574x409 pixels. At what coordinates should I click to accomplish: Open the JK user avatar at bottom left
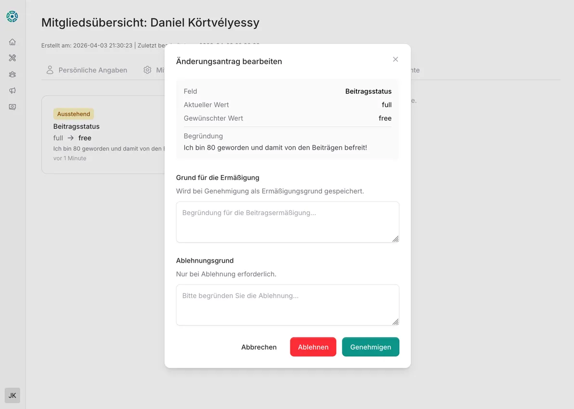coord(12,395)
